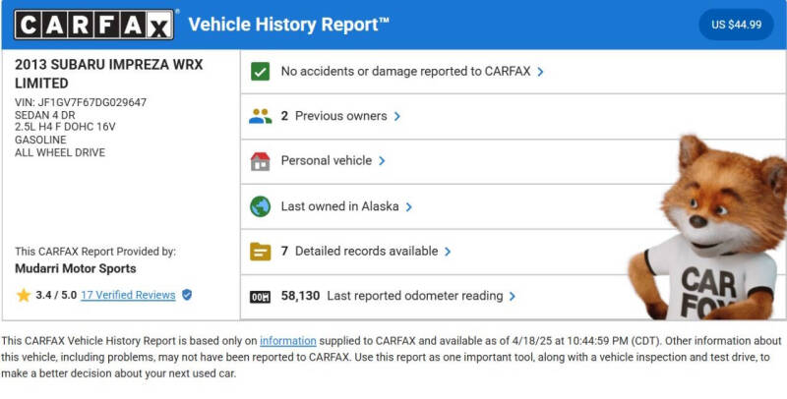Click the Car Fox mascot image
The image size is (787, 399).
click(x=708, y=227)
